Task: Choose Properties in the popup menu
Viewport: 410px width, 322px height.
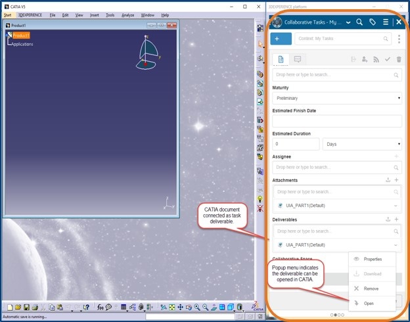Action: point(372,259)
